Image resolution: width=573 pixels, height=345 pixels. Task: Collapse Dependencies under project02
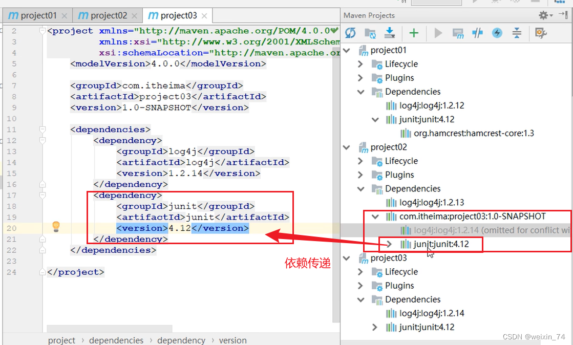click(x=360, y=189)
